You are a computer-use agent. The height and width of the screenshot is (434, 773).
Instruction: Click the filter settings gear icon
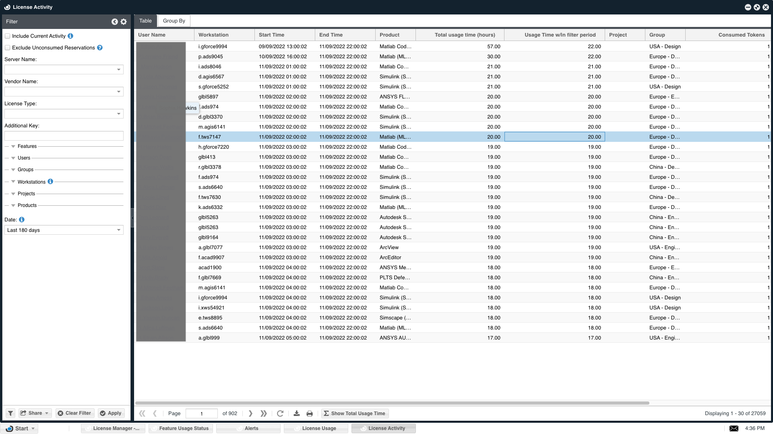(x=124, y=22)
